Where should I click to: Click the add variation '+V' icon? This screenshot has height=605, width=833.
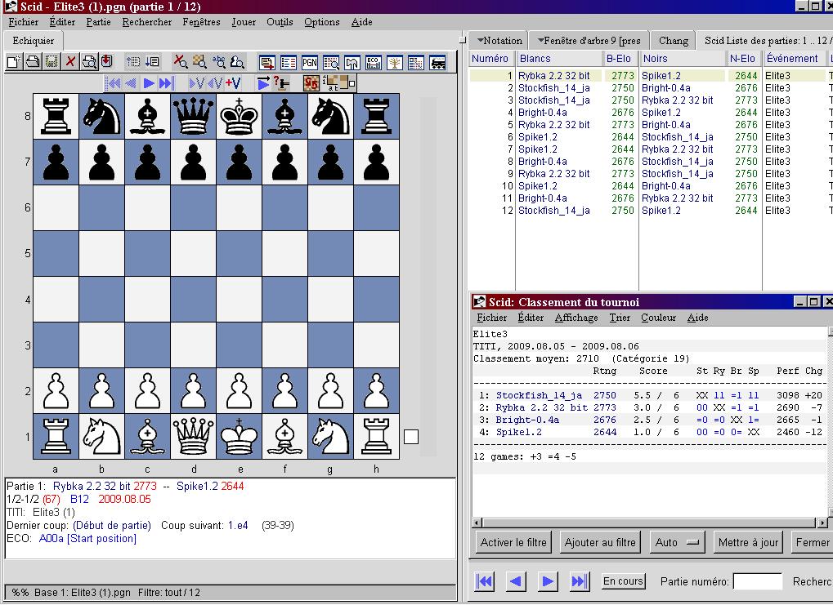tap(232, 83)
